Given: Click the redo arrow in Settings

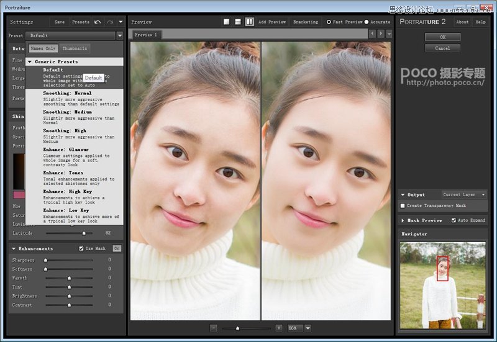Looking at the screenshot, I should (109, 22).
